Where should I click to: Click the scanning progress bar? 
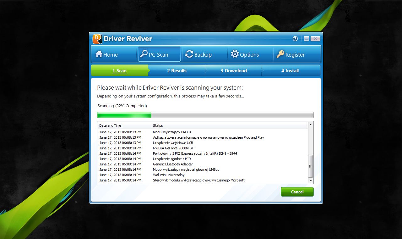click(205, 115)
